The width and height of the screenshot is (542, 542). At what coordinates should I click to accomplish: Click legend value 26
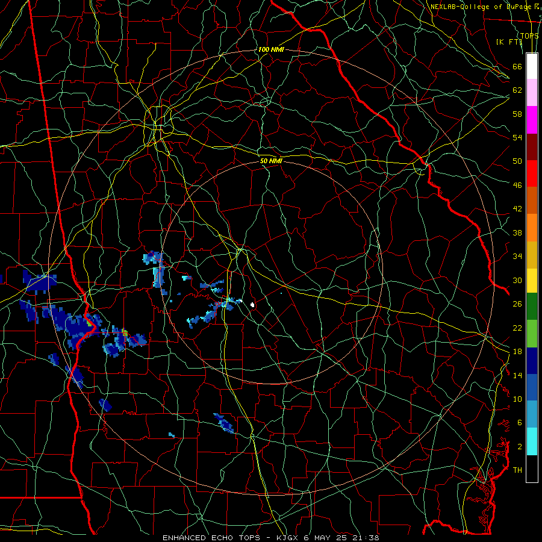point(517,304)
